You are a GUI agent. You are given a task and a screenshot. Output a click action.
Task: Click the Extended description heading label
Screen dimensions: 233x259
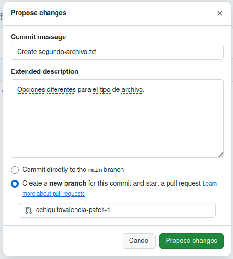(45, 71)
